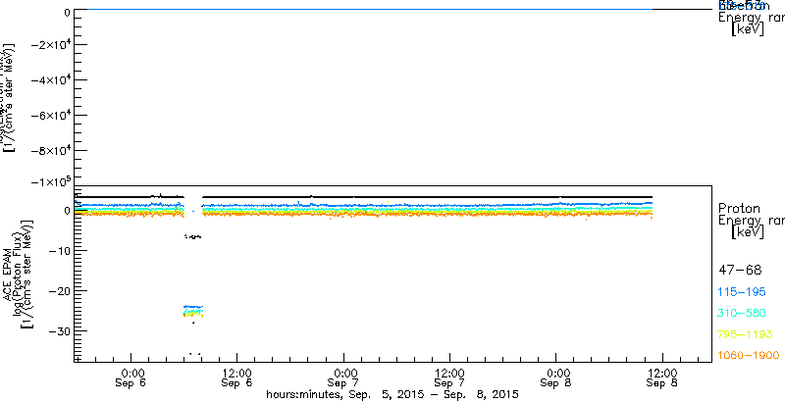The height and width of the screenshot is (402, 785).
Task: Click the -20 tick label on proton plot
Action: [x=59, y=290]
